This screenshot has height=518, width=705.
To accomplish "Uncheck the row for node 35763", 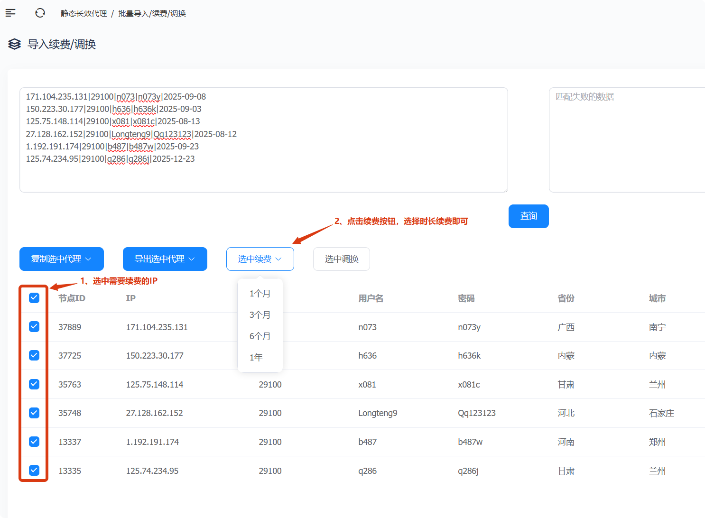I will point(34,384).
